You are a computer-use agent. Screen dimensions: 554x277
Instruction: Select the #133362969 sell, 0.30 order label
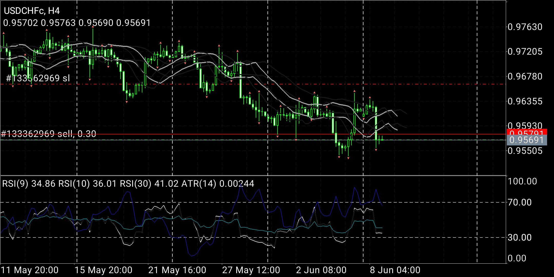pos(48,134)
